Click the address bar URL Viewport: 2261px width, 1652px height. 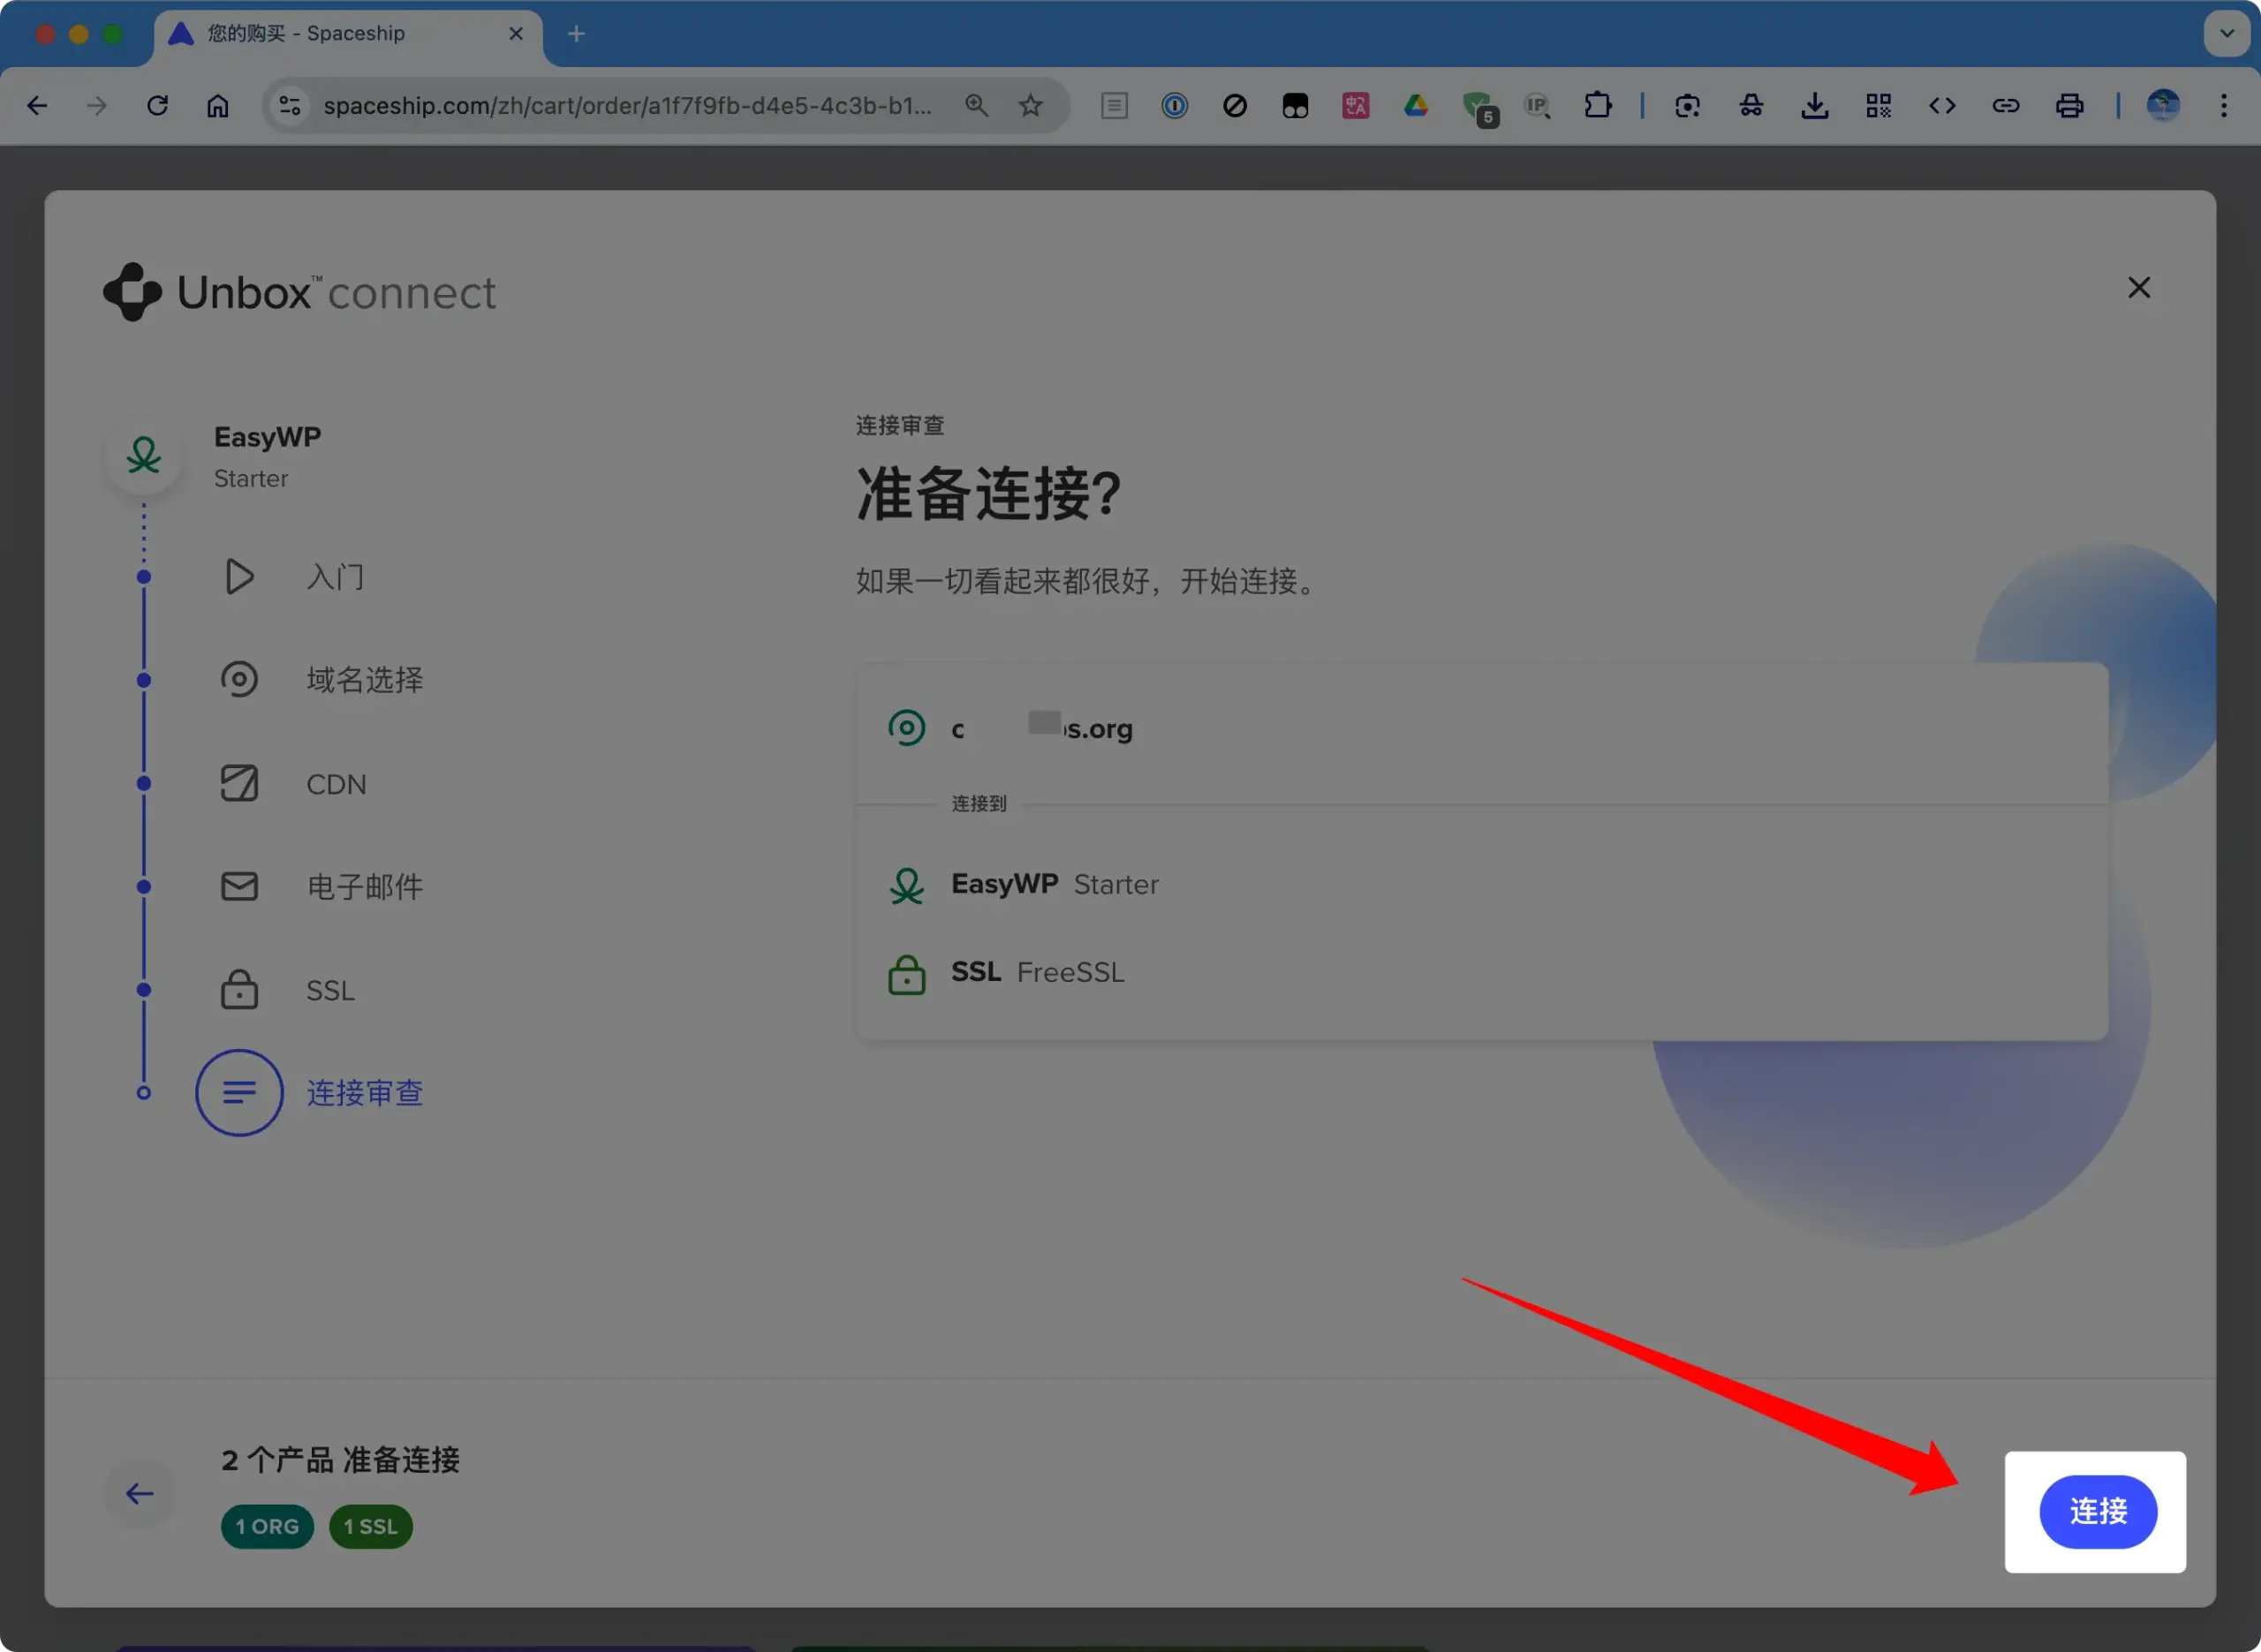627,105
